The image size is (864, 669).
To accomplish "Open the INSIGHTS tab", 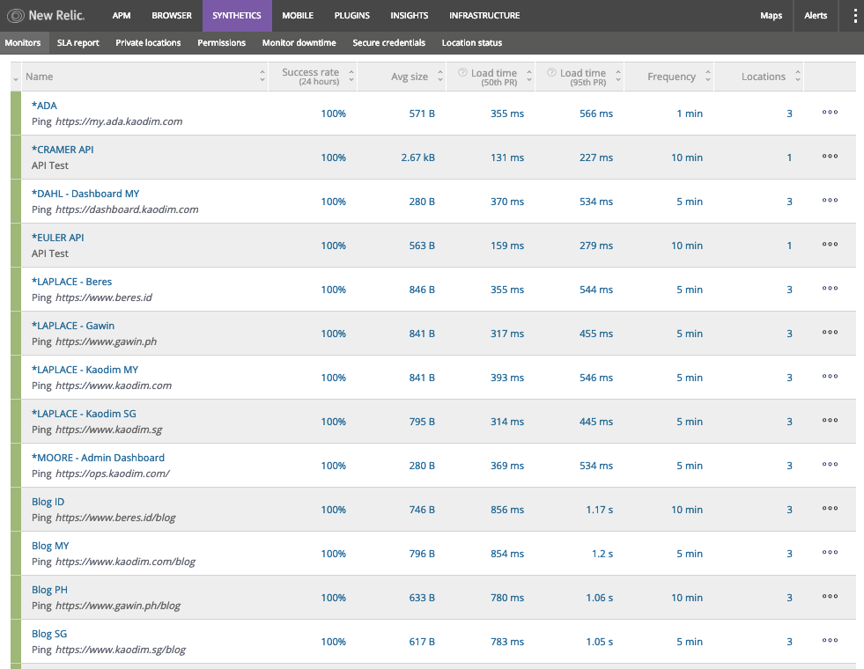I will [410, 16].
